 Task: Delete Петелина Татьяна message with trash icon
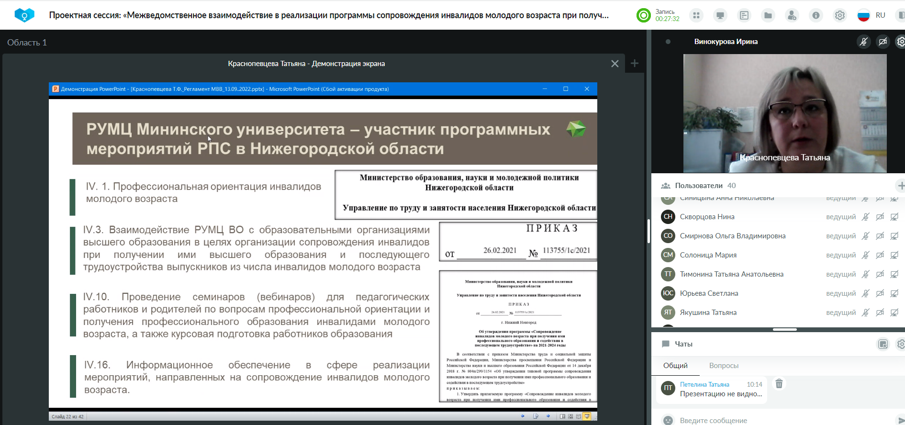point(779,384)
